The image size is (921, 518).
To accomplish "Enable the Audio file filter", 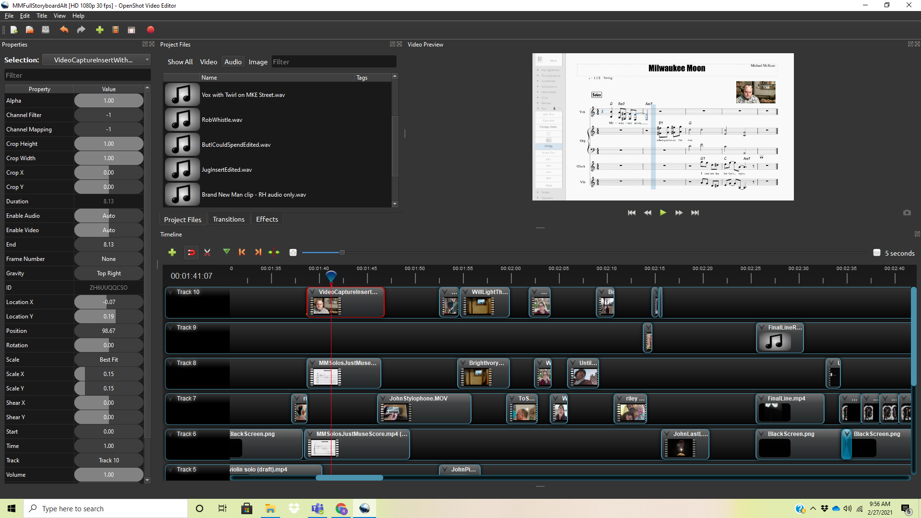I will tap(233, 62).
